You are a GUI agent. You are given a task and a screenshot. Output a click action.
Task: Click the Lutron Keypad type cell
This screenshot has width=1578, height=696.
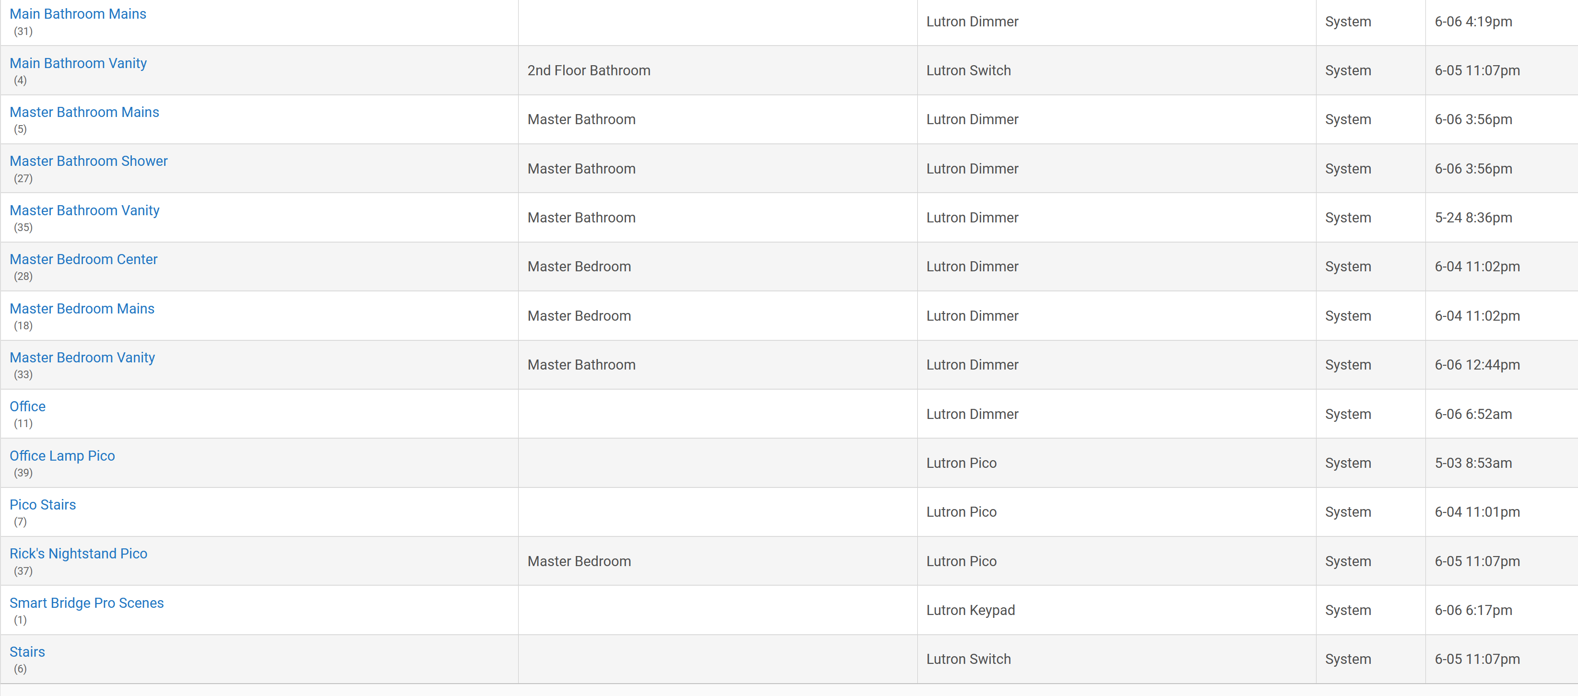click(x=970, y=610)
